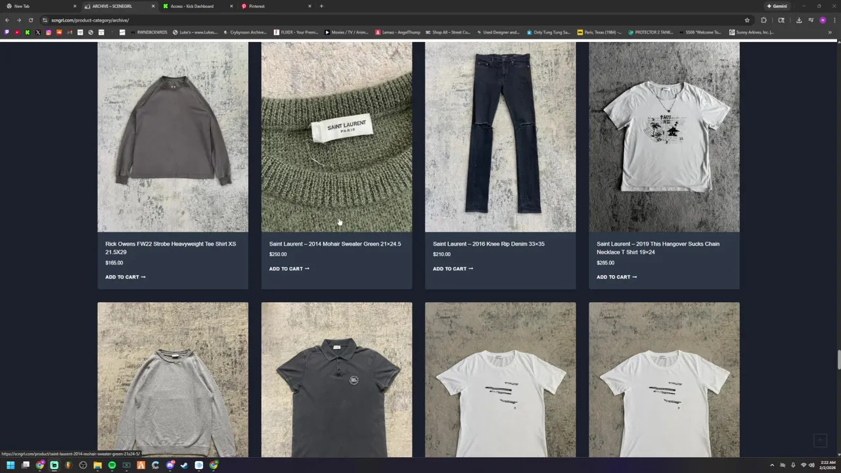Viewport: 841px width, 473px height.
Task: Open the Only Tung Tung Sa bookmark
Action: point(549,32)
